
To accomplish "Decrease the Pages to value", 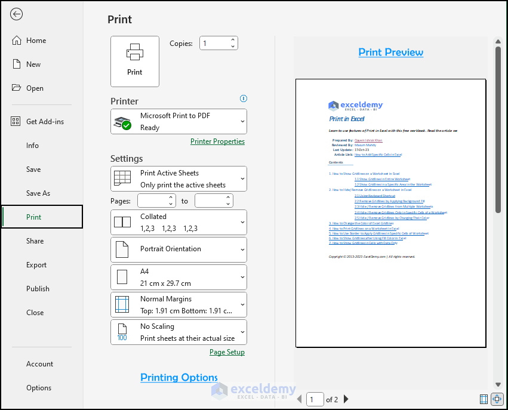I will pyautogui.click(x=228, y=204).
